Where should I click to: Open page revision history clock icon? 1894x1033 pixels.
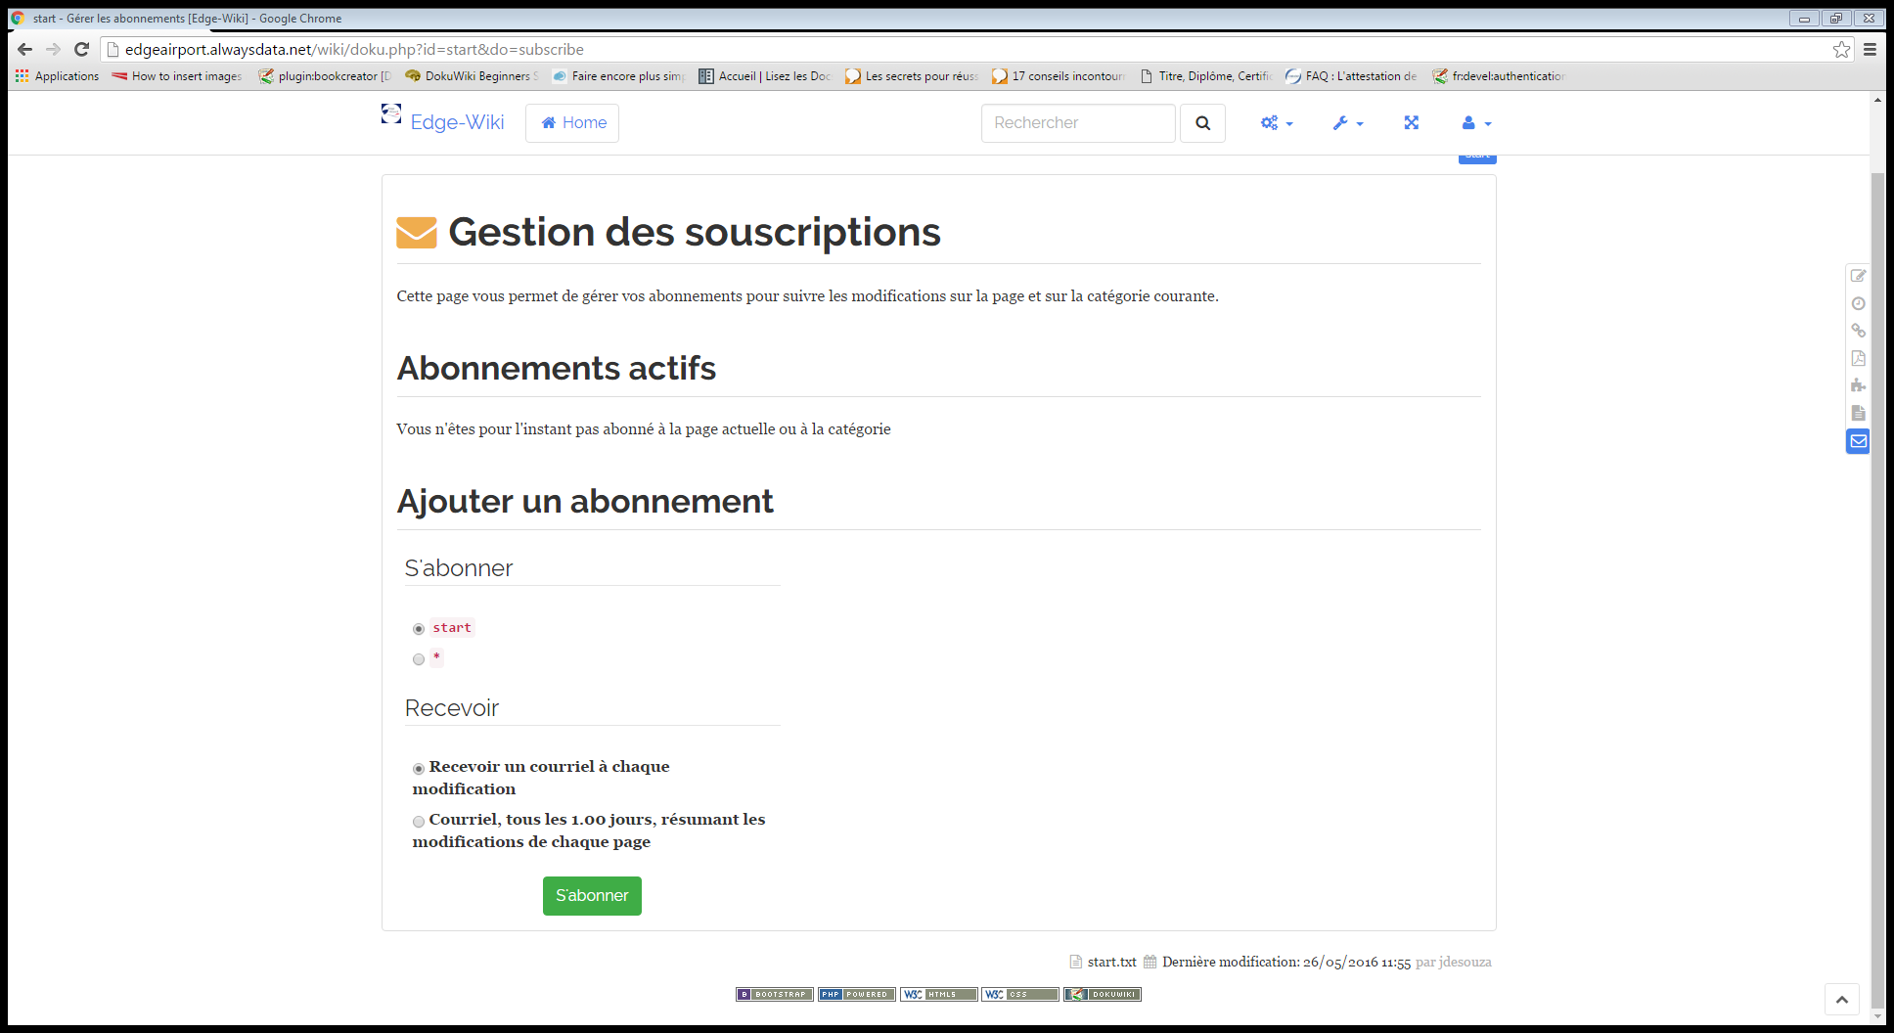point(1858,303)
